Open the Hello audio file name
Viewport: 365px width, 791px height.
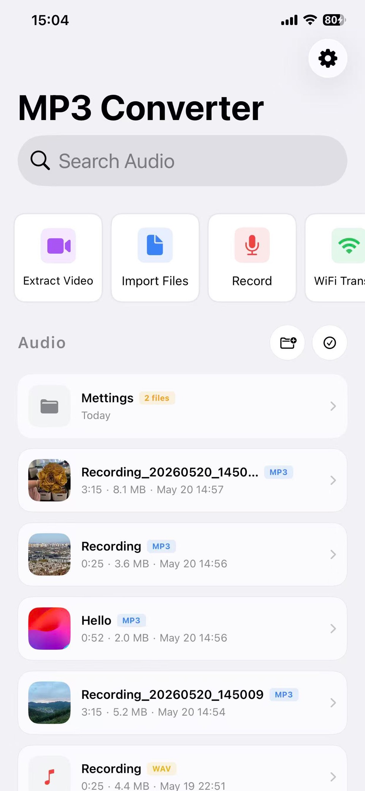coord(96,620)
